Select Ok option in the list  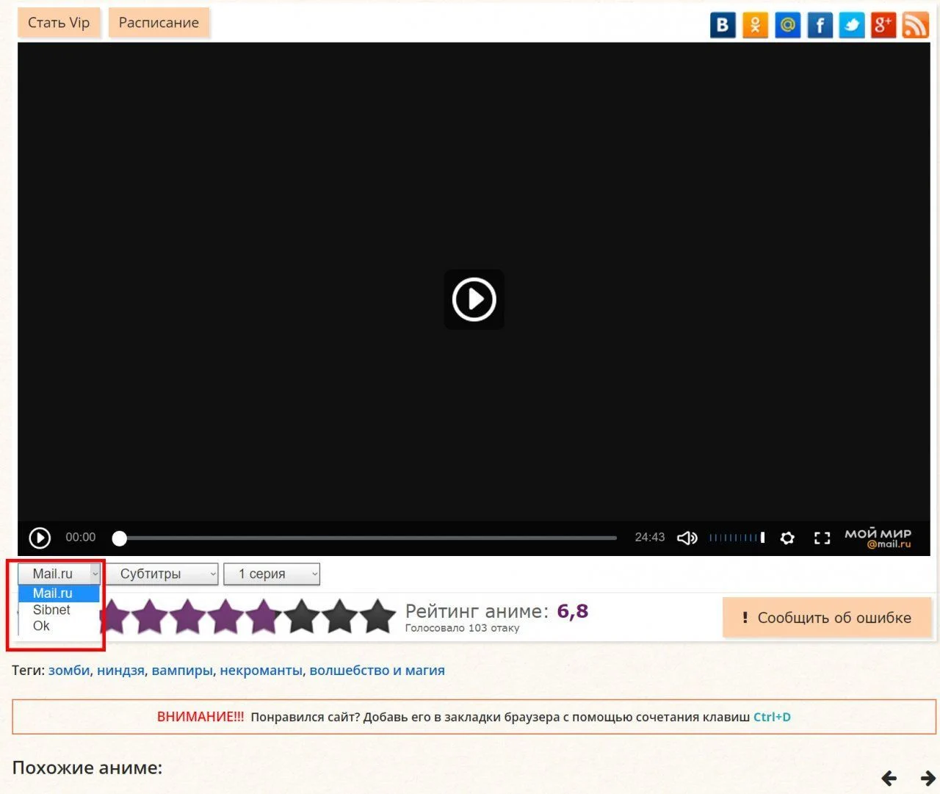(x=59, y=626)
